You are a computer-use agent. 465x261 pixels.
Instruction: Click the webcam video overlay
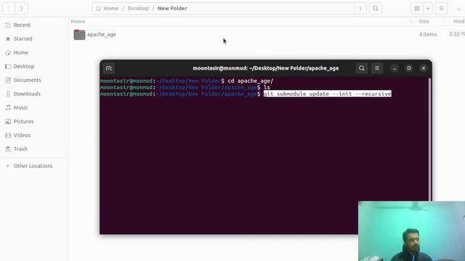pyautogui.click(x=412, y=231)
